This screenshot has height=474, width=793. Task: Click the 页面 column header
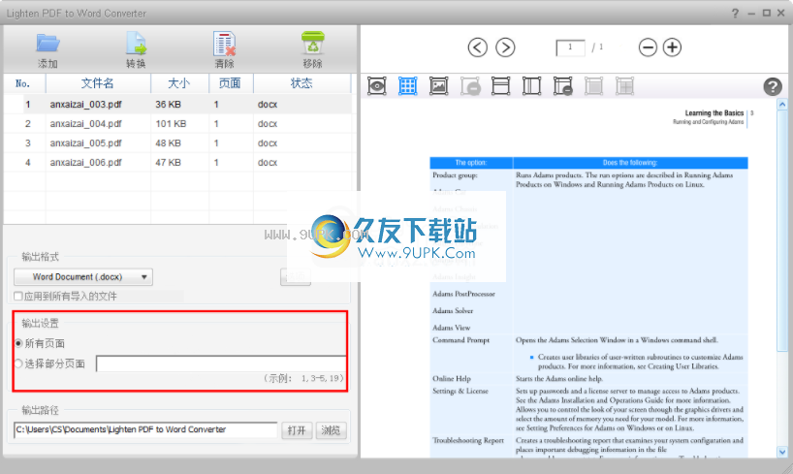(x=231, y=83)
